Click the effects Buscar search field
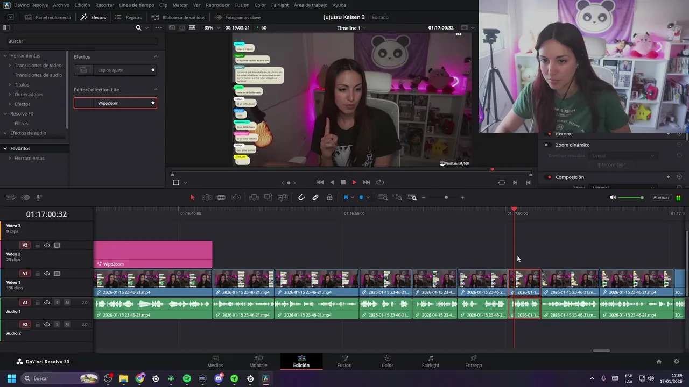Viewport: 689px width, 387px height. point(82,41)
